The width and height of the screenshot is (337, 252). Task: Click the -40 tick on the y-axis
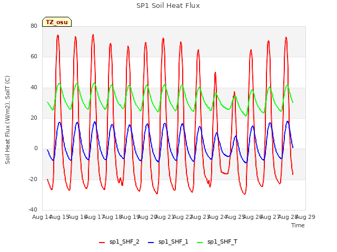pyautogui.click(x=33, y=210)
